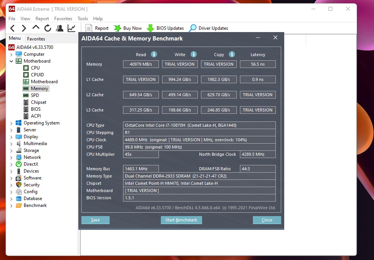
Task: Show info for the Copy column
Action: click(232, 54)
